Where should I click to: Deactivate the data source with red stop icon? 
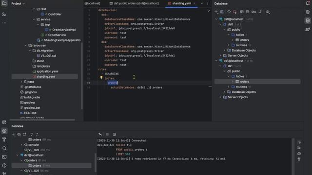(x=235, y=12)
